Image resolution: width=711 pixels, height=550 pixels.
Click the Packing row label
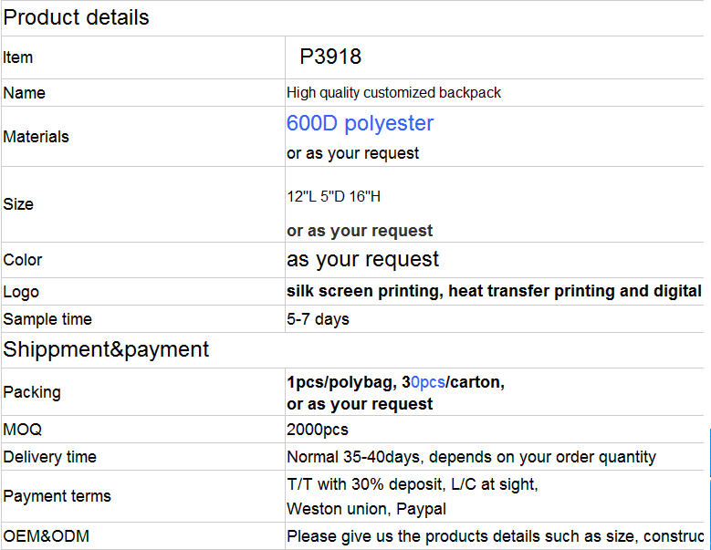pyautogui.click(x=32, y=392)
